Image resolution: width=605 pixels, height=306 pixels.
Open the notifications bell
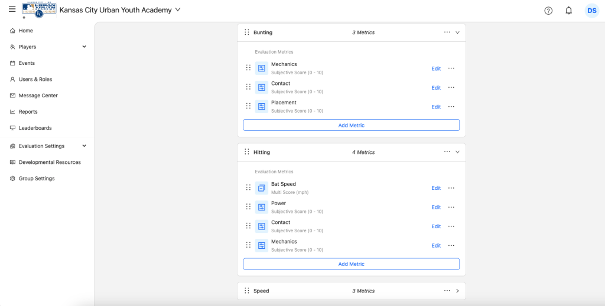pos(568,11)
